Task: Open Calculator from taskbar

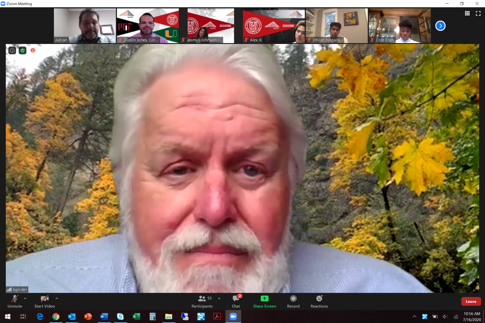Action: click(153, 317)
